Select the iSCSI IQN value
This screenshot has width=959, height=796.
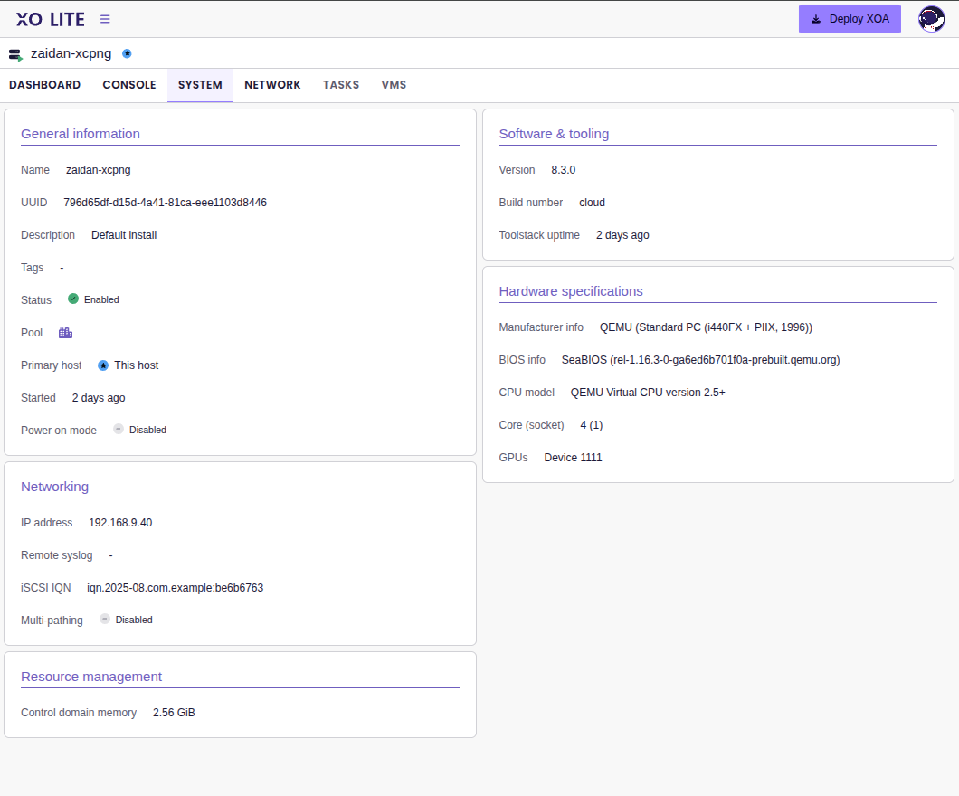point(175,588)
